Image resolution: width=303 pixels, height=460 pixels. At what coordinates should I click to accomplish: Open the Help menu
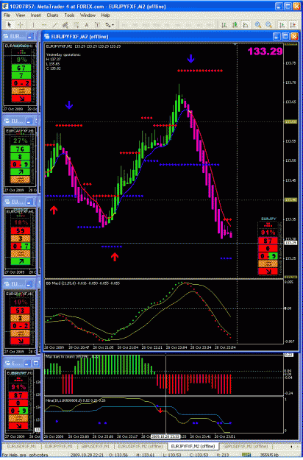105,15
